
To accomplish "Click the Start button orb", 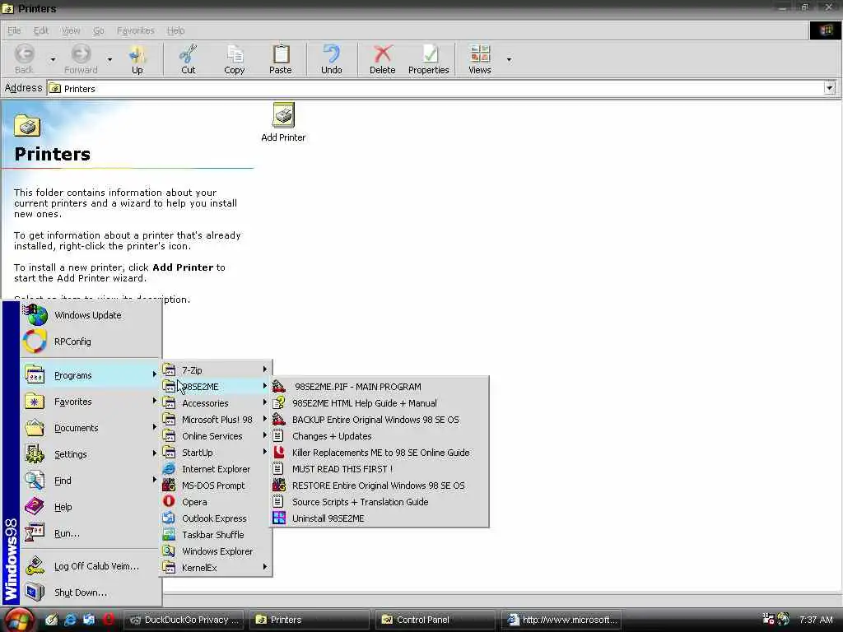I will [x=18, y=620].
